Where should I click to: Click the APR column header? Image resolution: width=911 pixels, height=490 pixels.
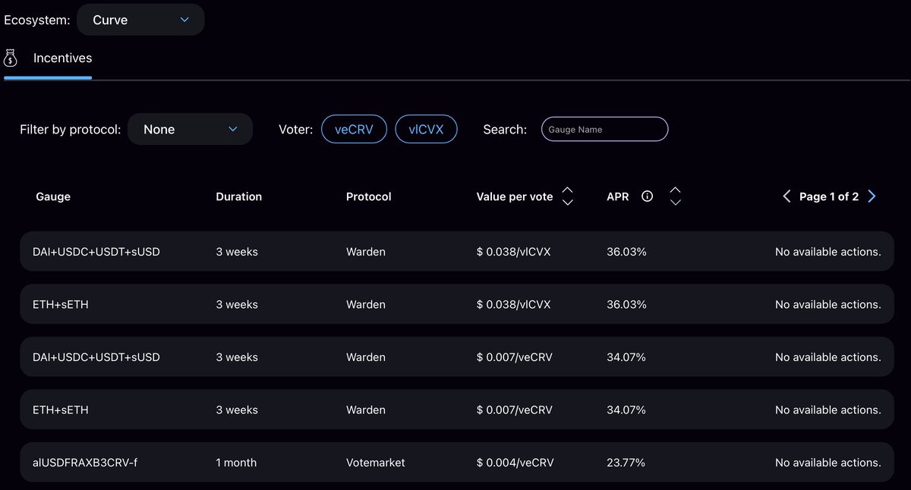[617, 196]
